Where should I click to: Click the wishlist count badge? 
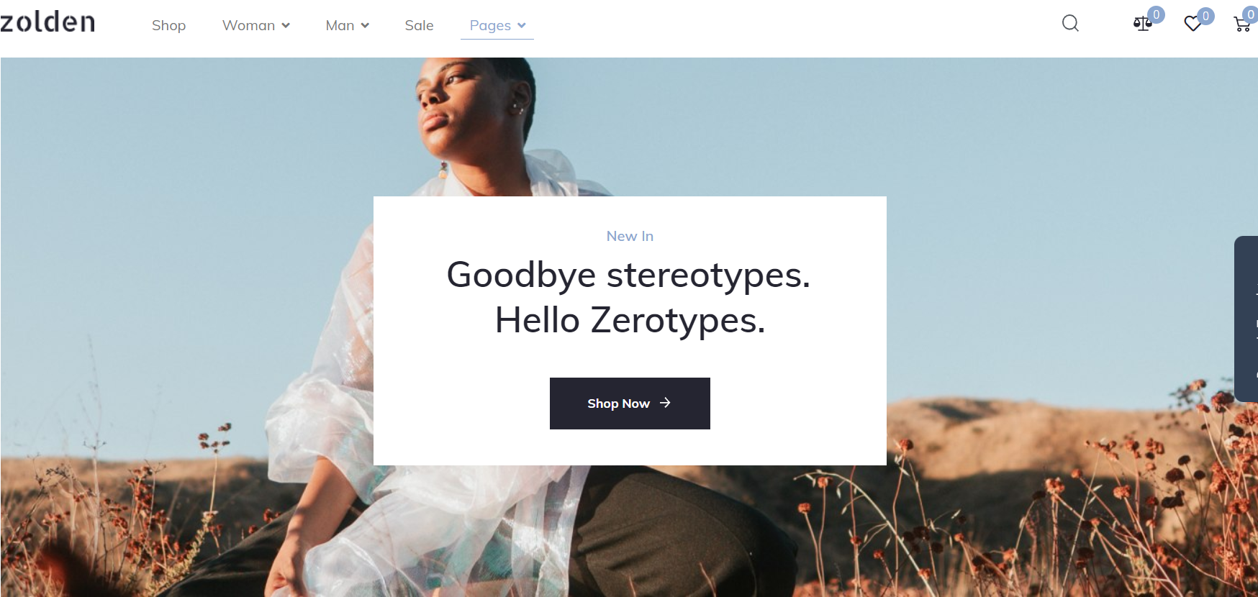click(x=1206, y=16)
